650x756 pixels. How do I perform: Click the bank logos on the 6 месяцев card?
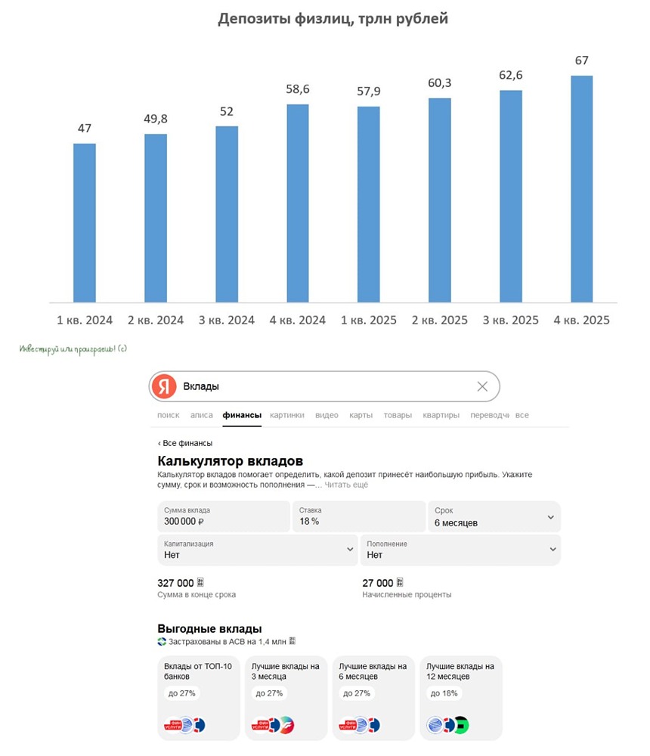[359, 726]
